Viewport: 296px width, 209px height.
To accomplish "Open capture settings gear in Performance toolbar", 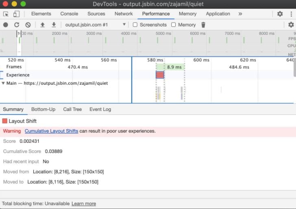I will click(x=291, y=25).
